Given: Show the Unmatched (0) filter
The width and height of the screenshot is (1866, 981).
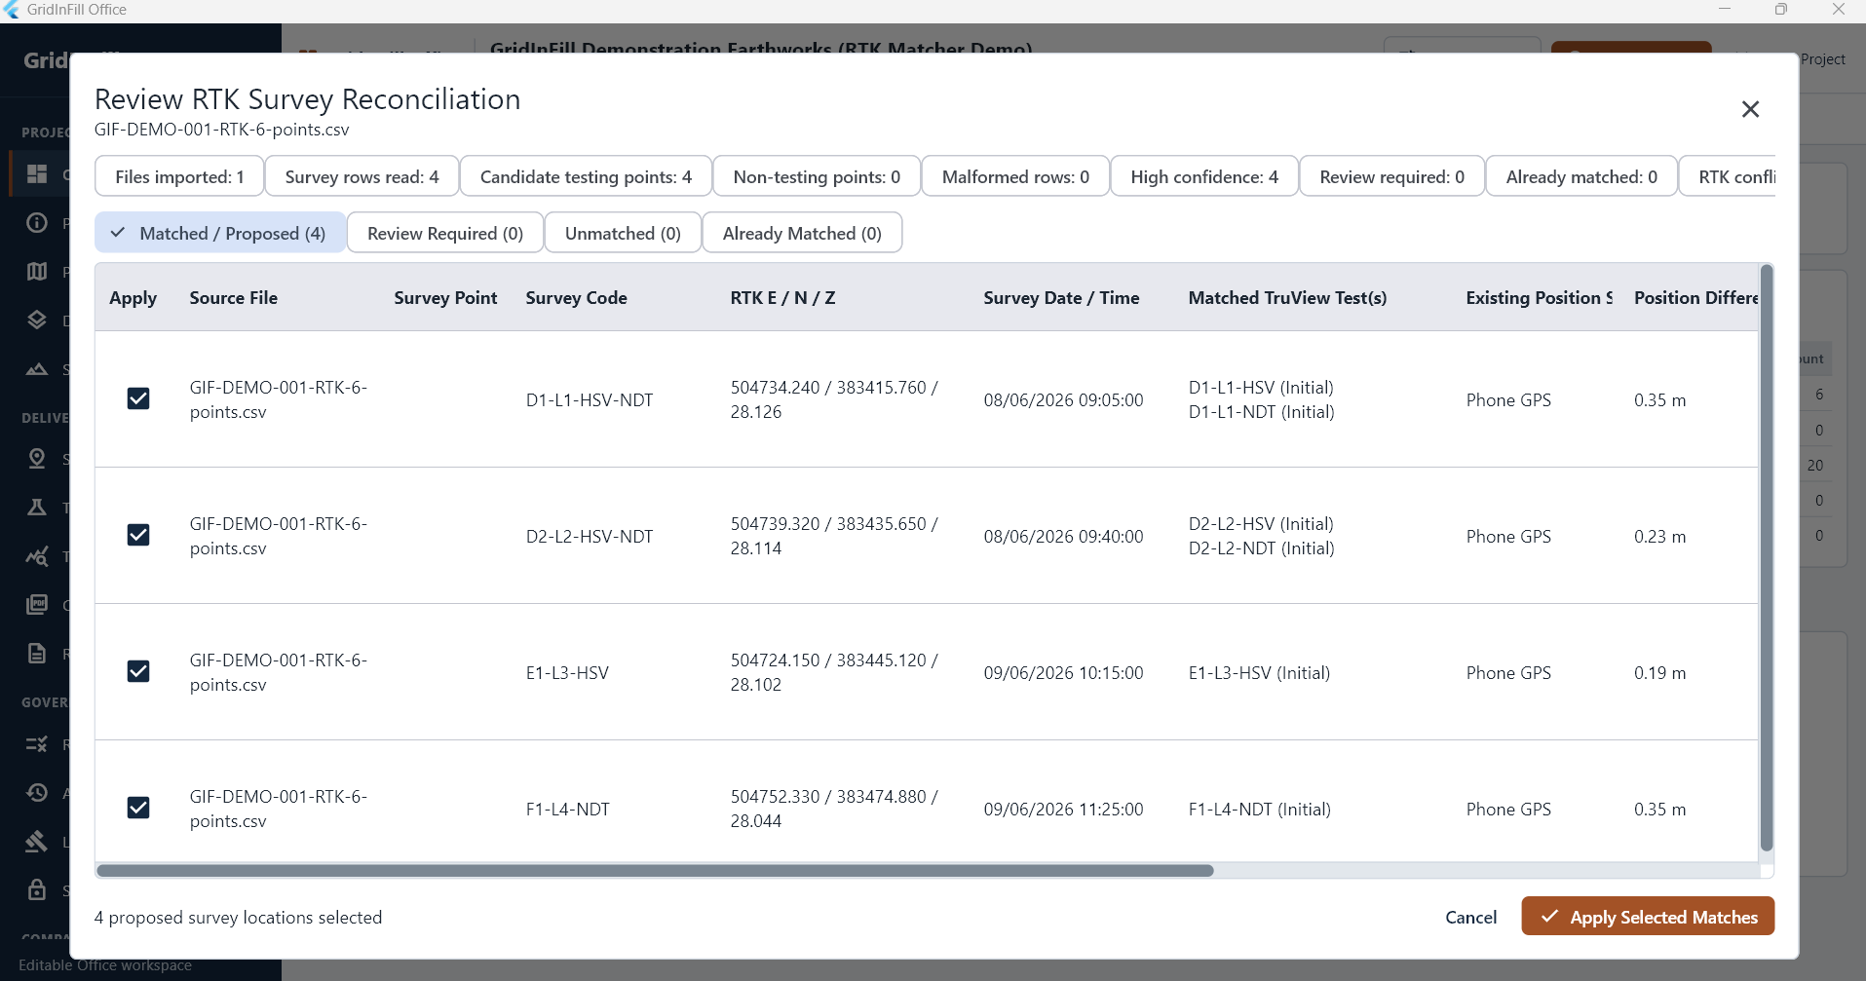Looking at the screenshot, I should pyautogui.click(x=623, y=233).
